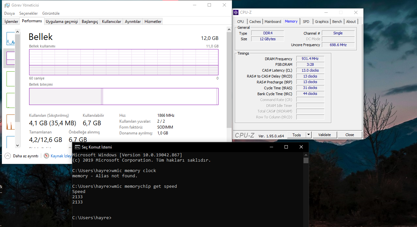Open the SPD tab in CPU-Z
Screen dimensions: 417x227
tap(306, 22)
